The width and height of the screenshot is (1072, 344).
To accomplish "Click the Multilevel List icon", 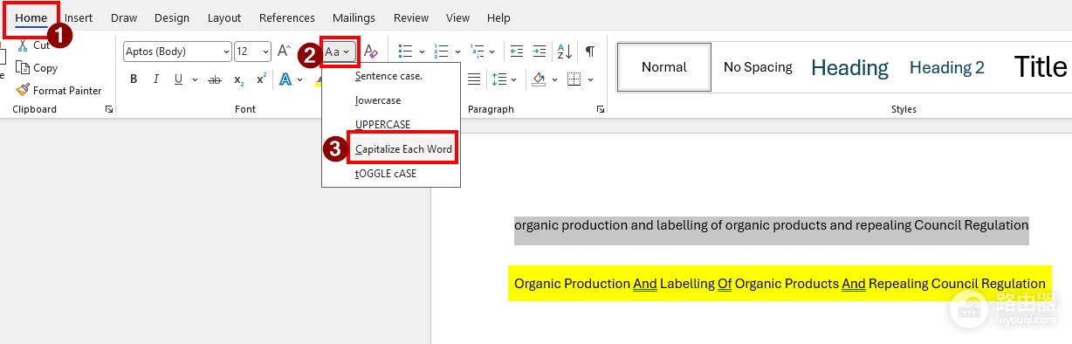I will point(478,52).
